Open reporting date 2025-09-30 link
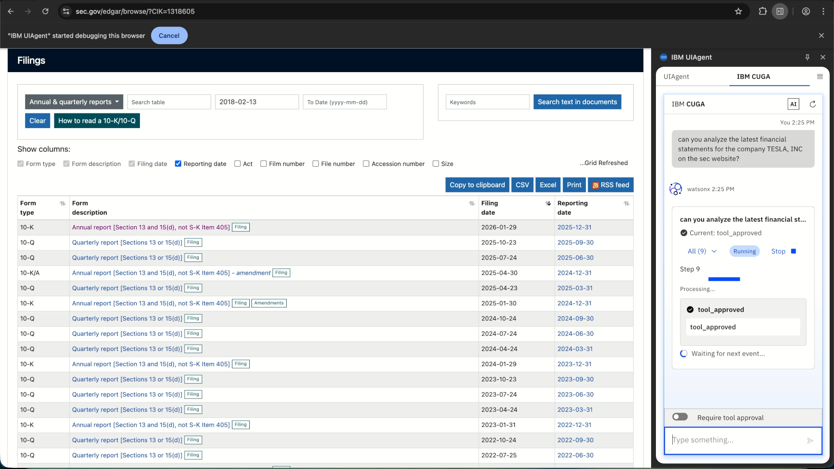Screen dimensions: 834x469 click(x=576, y=243)
